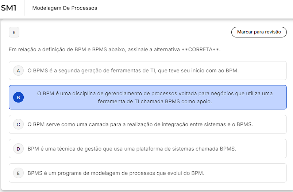
Task: Click the question statement about BPM e BPMS
Action: [x=115, y=49]
